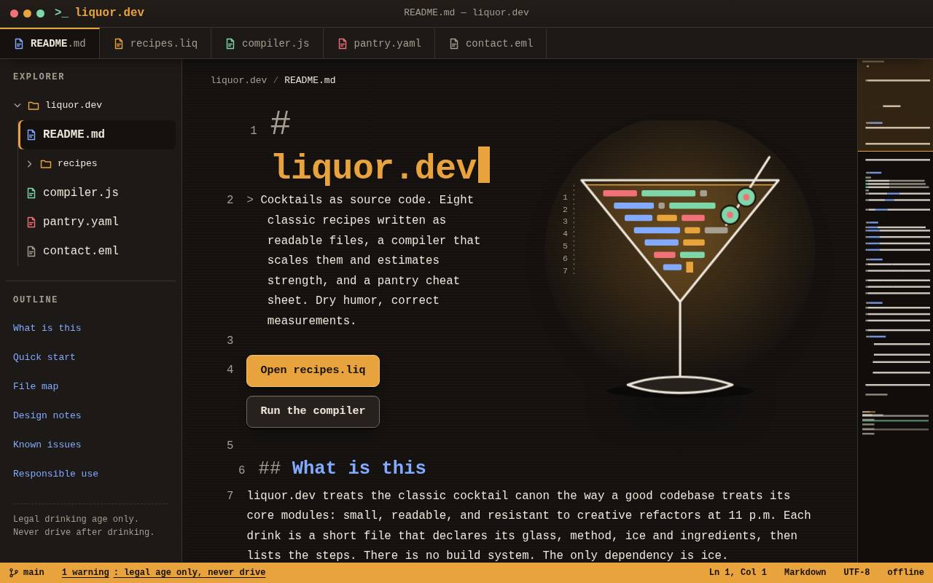933x583 pixels.
Task: Click the README.md file icon in Explorer
Action: [31, 135]
